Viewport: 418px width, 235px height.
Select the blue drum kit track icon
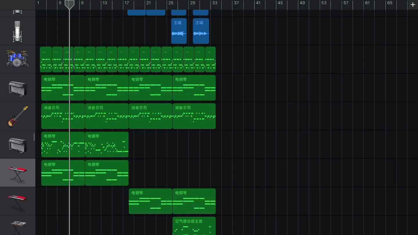17,58
